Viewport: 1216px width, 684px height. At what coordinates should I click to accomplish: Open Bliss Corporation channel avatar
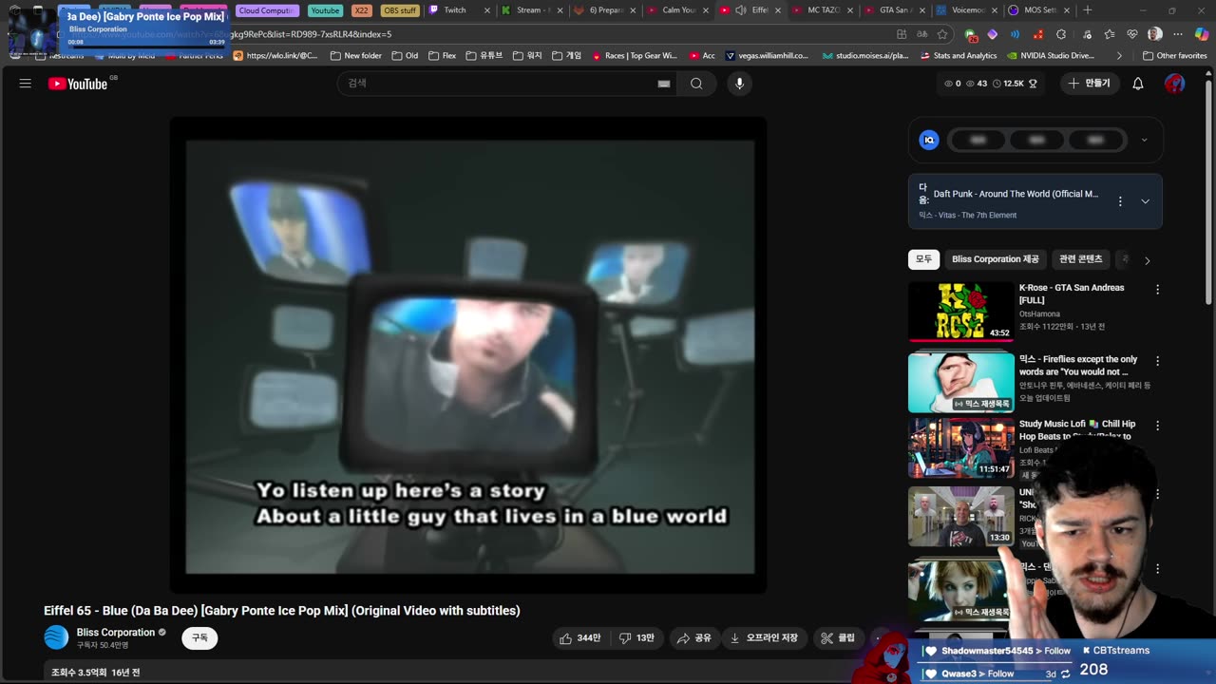point(57,637)
